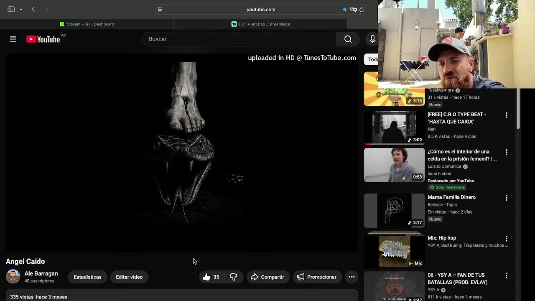The width and height of the screenshot is (535, 301).
Task: Switch to Stream - Kick Dashboard tab
Action: [x=87, y=24]
